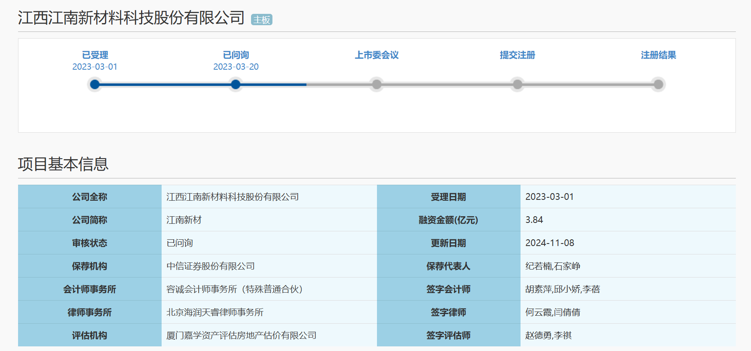This screenshot has height=351, width=751.
Task: Click the 上市委会议 gray timeline dot
Action: pyautogui.click(x=377, y=84)
